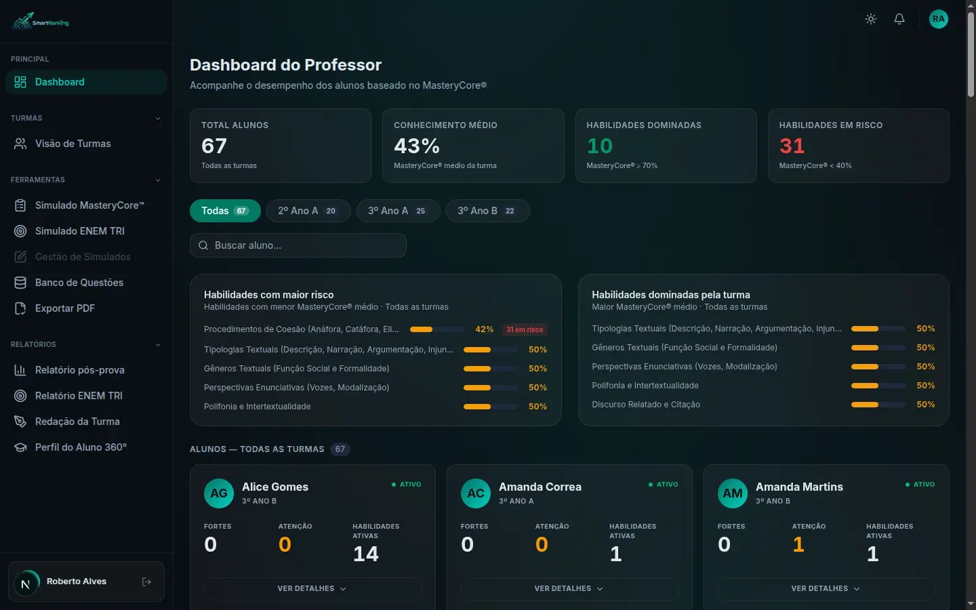This screenshot has height=610, width=976.
Task: Open Dashboard in the sidebar
Action: click(86, 82)
